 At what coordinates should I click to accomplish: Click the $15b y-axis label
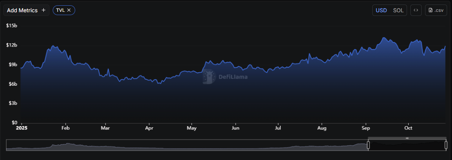tap(11, 26)
